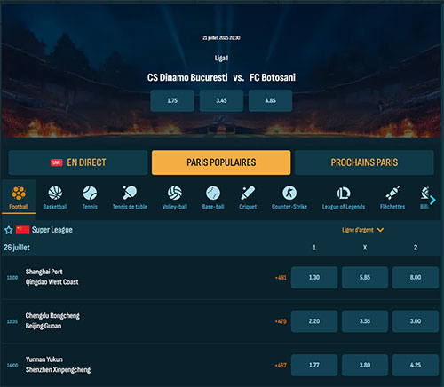Open the Fléchettes category

[x=392, y=197]
